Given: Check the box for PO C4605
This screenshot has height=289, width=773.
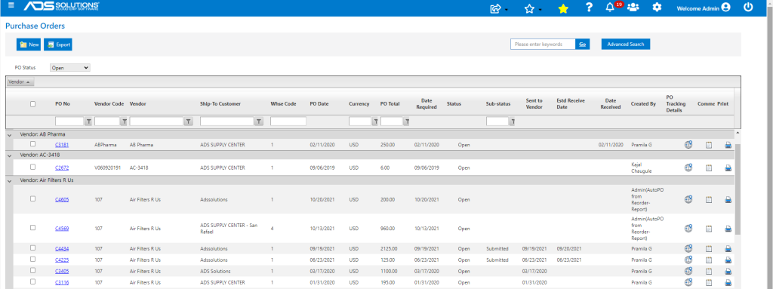Looking at the screenshot, I should [x=32, y=198].
